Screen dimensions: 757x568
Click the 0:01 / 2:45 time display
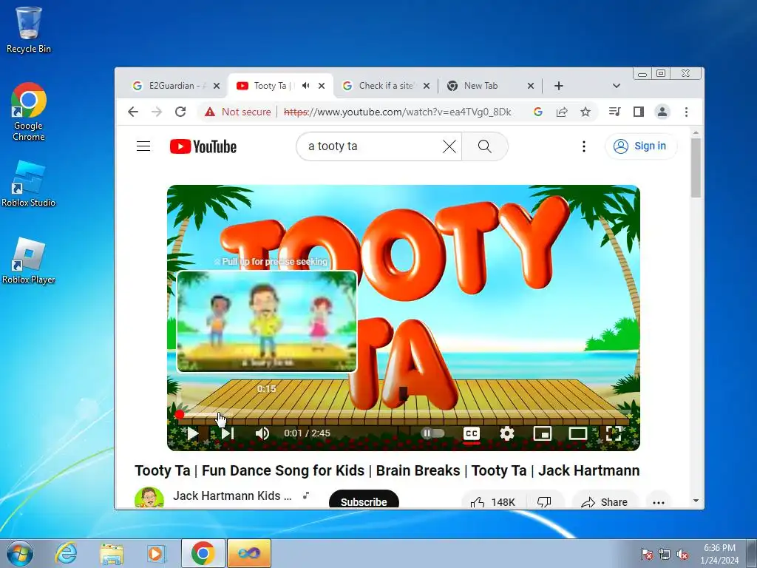click(307, 433)
